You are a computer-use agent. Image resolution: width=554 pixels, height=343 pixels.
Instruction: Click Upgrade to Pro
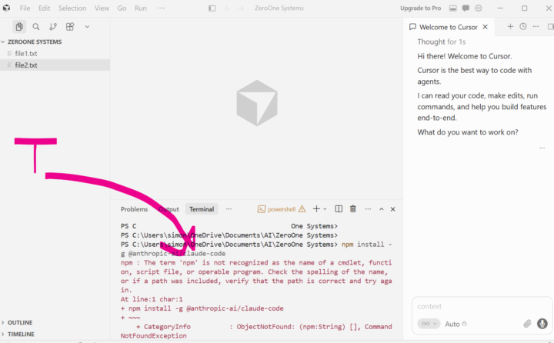(x=420, y=8)
